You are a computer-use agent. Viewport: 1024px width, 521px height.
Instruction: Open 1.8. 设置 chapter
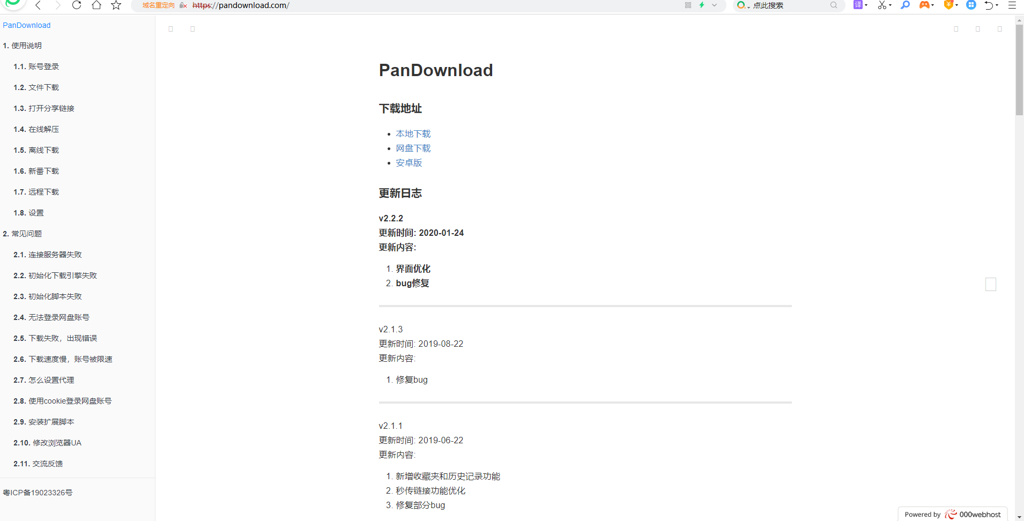(x=29, y=213)
